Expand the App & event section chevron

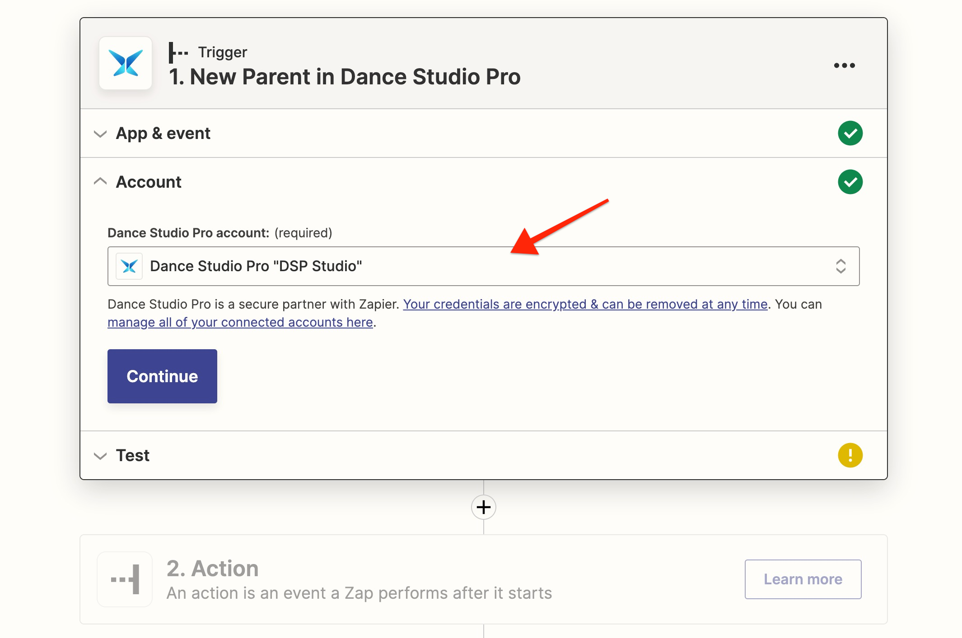coord(100,134)
